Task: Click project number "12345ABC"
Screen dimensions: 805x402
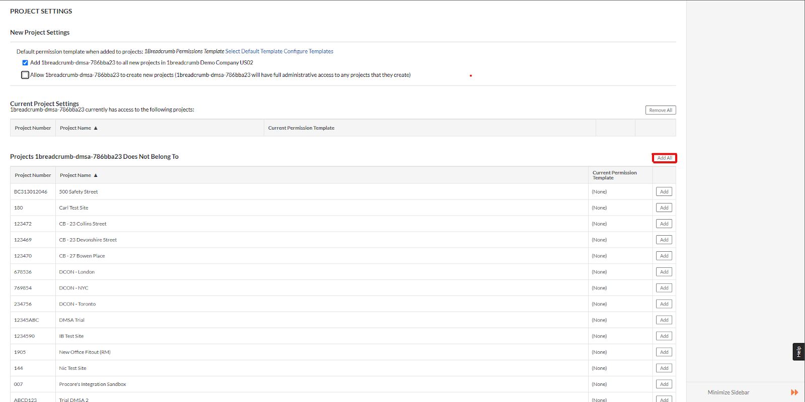Action: pos(26,321)
